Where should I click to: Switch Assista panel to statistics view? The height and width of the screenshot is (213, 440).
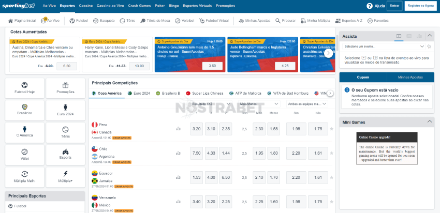coord(419,36)
